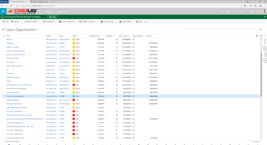The height and width of the screenshot is (145, 267).
Task: Click the quick create plus icon
Action: [x=235, y=12]
